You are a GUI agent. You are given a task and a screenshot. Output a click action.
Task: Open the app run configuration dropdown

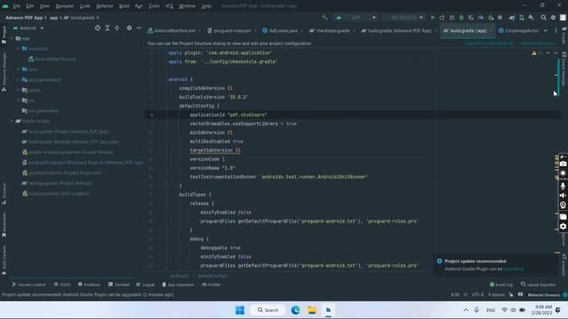pyautogui.click(x=356, y=18)
